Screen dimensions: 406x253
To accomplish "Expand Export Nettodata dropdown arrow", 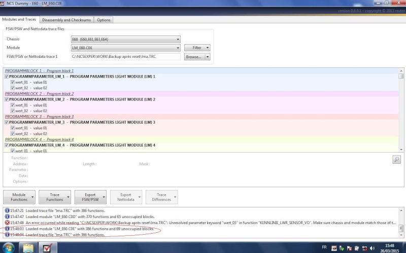I will tap(139, 197).
